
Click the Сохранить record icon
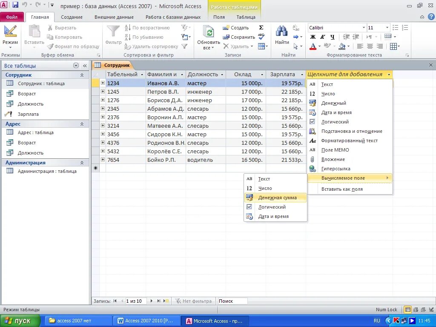click(226, 37)
